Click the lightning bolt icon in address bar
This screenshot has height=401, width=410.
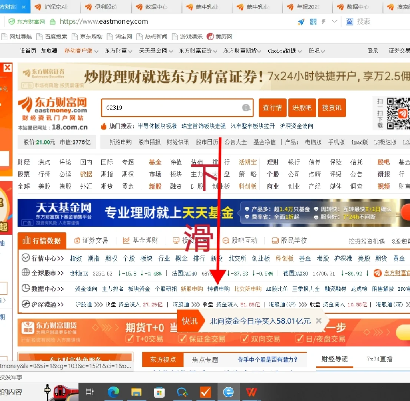[x=324, y=22]
